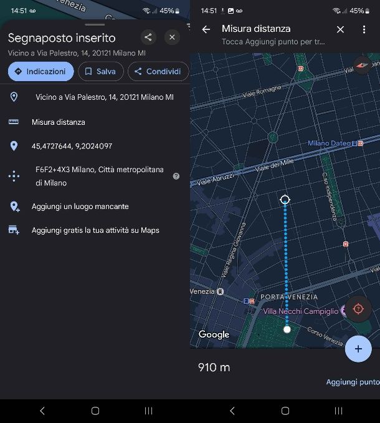This screenshot has width=380, height=423.
Task: Tap the Salva bookmark button
Action: 101,72
